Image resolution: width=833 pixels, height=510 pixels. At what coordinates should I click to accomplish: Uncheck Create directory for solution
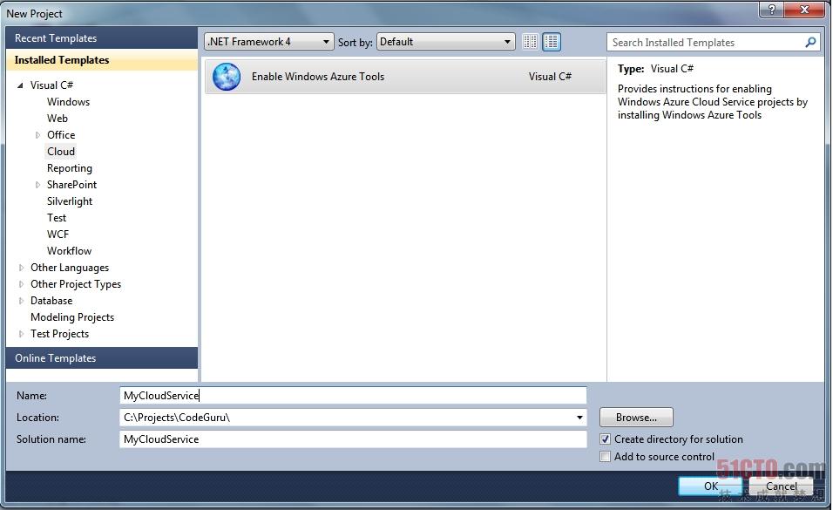[606, 439]
